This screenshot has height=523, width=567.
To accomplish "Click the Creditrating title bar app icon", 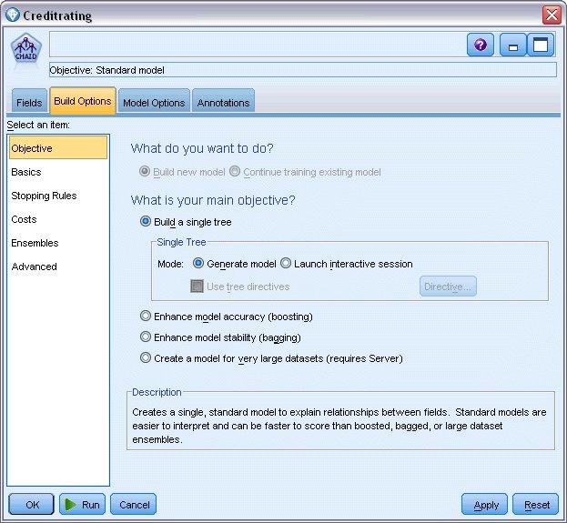I will coord(13,15).
